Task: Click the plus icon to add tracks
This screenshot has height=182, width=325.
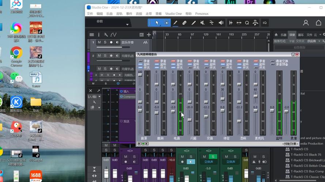Action: point(149,35)
